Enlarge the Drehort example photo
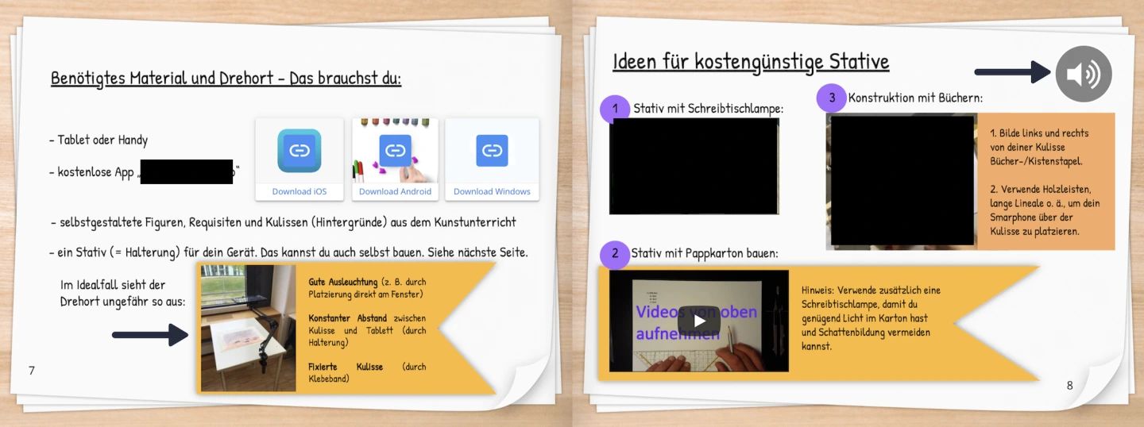Viewport: 1144px width, 427px height. pyautogui.click(x=248, y=328)
